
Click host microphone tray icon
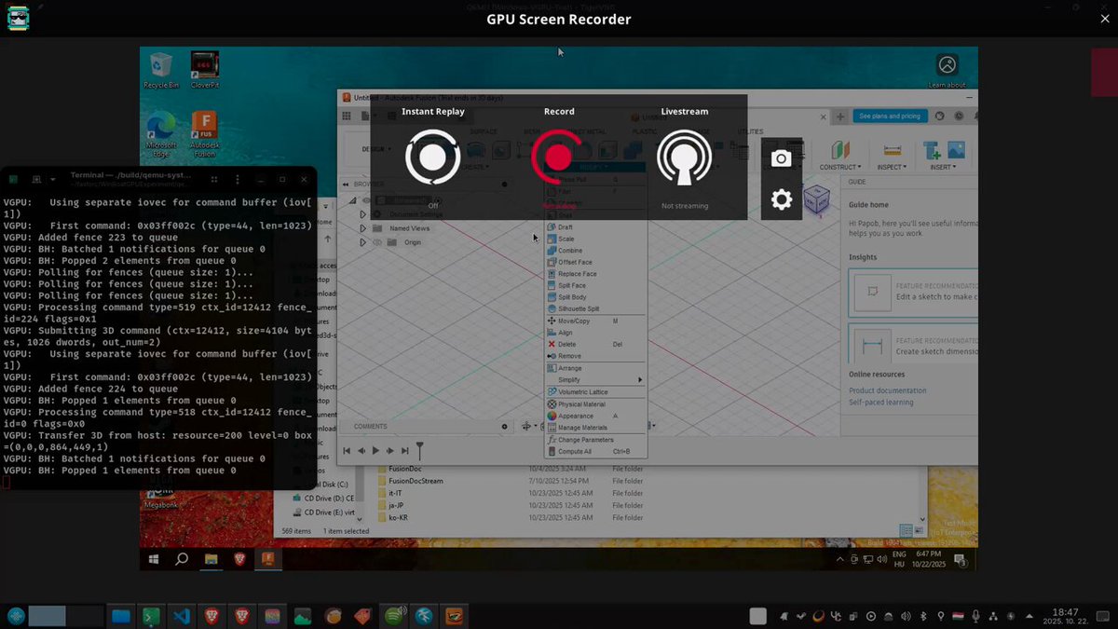pyautogui.click(x=975, y=616)
